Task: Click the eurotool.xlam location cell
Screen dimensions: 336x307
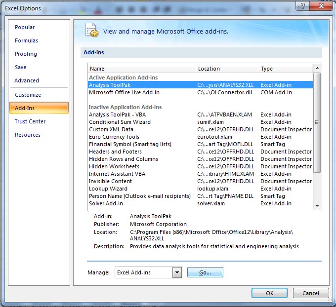Action: pos(214,137)
